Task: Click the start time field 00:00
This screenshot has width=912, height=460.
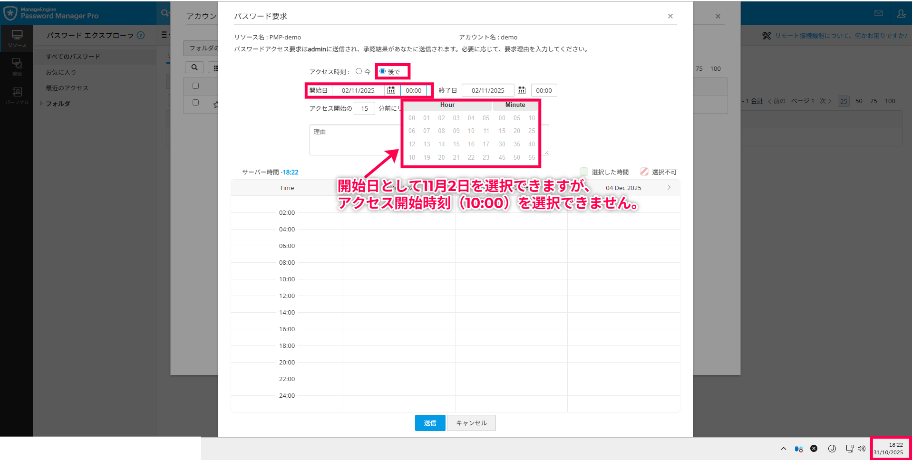Action: (414, 90)
